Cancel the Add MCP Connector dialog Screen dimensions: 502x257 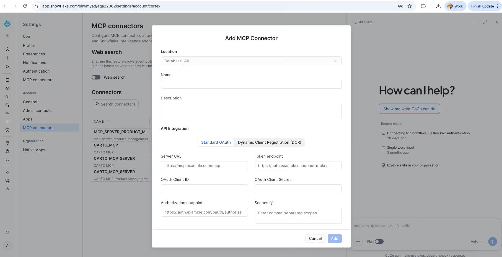click(x=315, y=238)
